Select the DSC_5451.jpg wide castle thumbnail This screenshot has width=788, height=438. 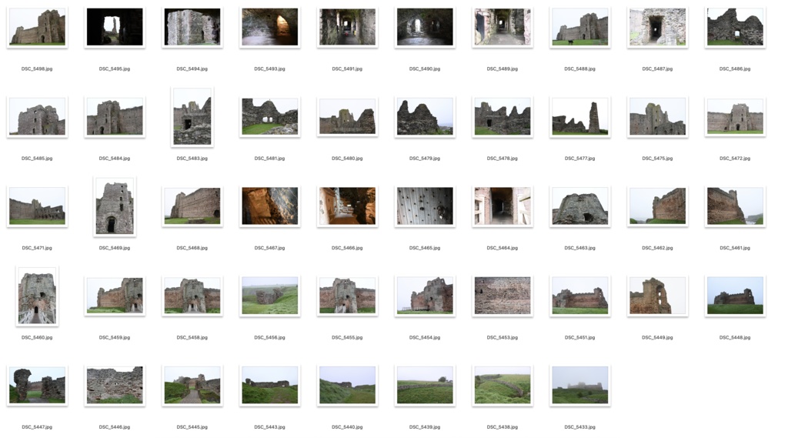(580, 296)
